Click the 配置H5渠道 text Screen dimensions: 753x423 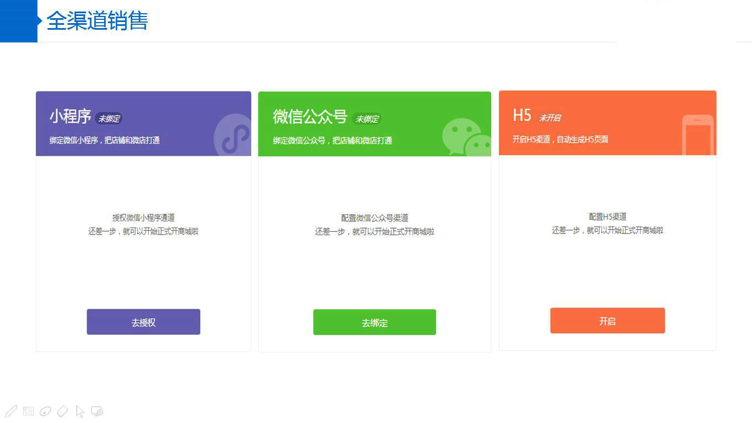click(607, 216)
